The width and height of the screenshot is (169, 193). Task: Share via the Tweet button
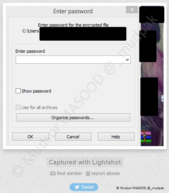click(x=84, y=187)
